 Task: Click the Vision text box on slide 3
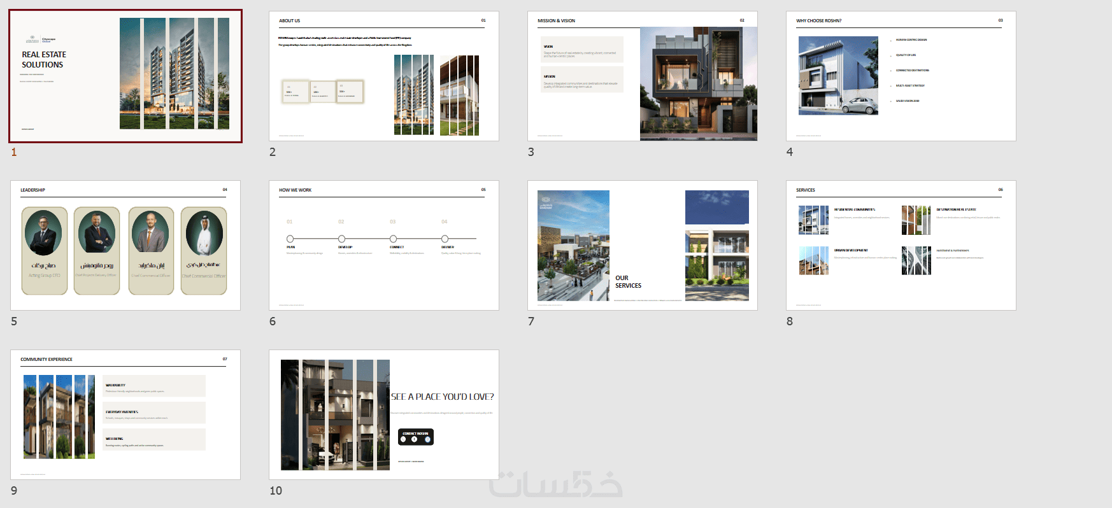pos(582,50)
